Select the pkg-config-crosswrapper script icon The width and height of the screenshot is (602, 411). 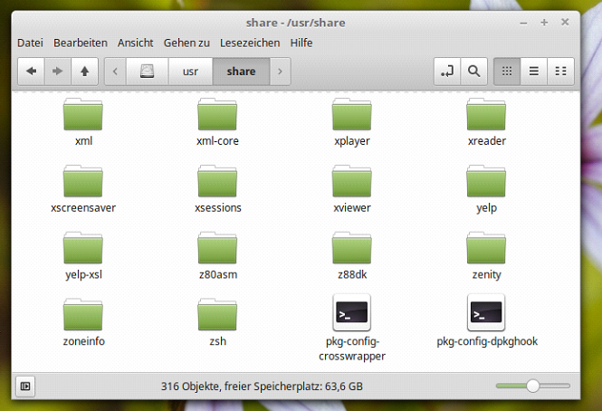click(x=351, y=312)
